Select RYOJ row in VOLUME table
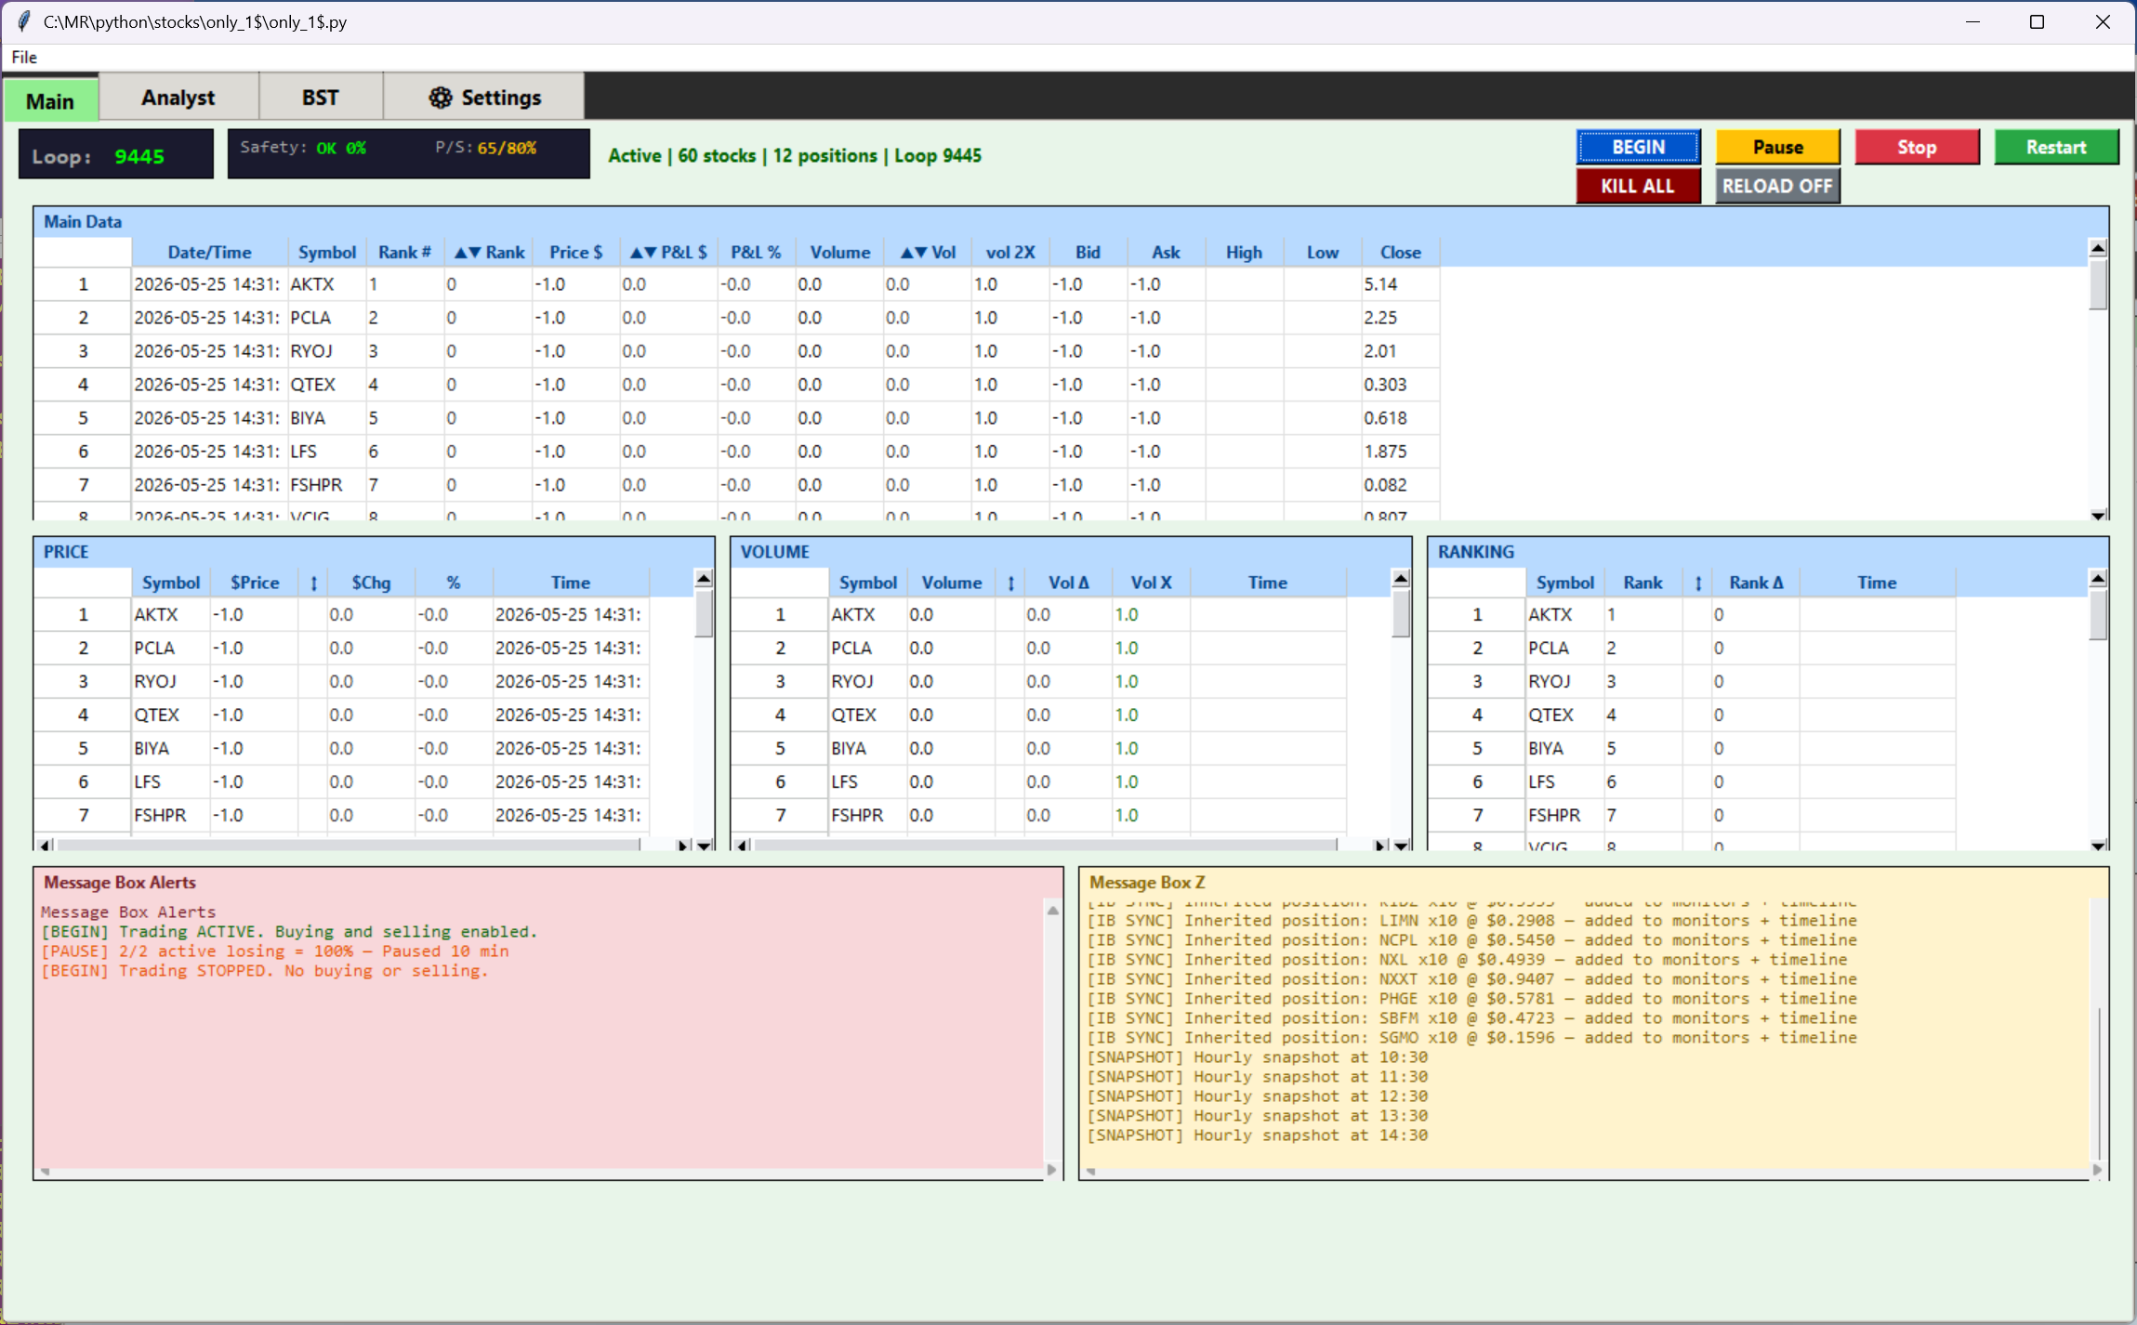 [x=1039, y=681]
